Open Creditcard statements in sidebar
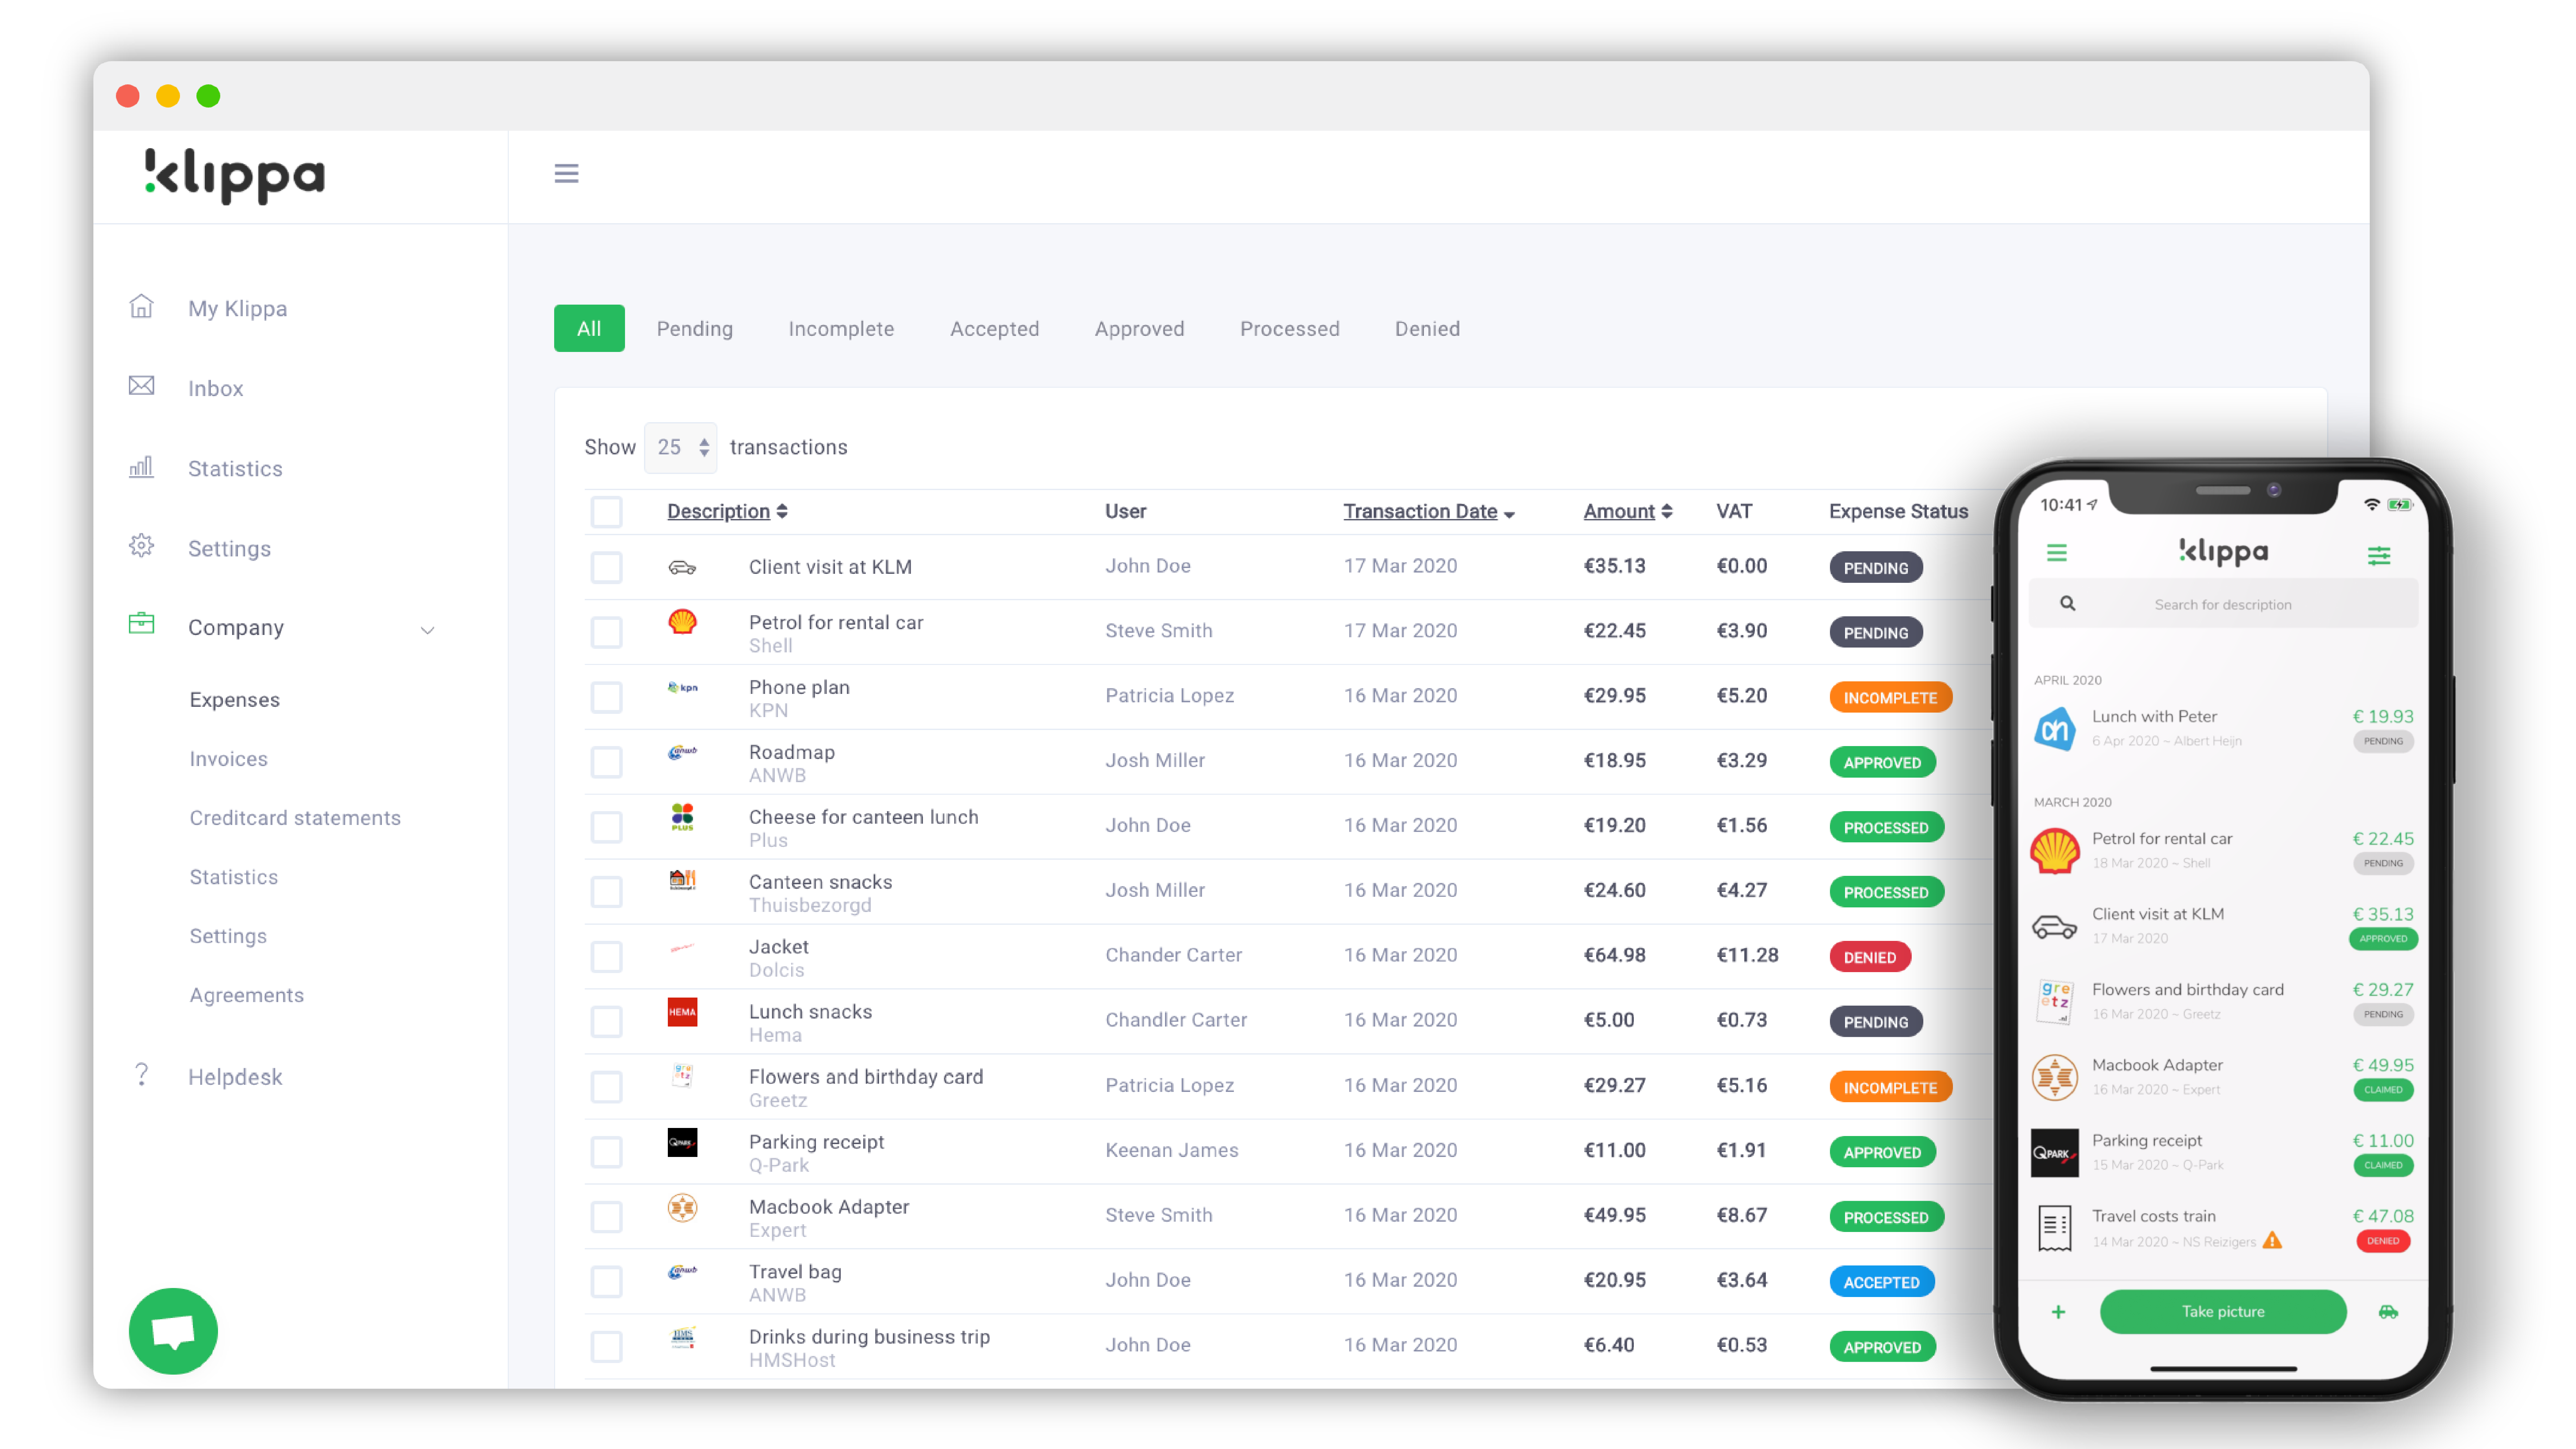Image resolution: width=2576 pixels, height=1449 pixels. [295, 818]
